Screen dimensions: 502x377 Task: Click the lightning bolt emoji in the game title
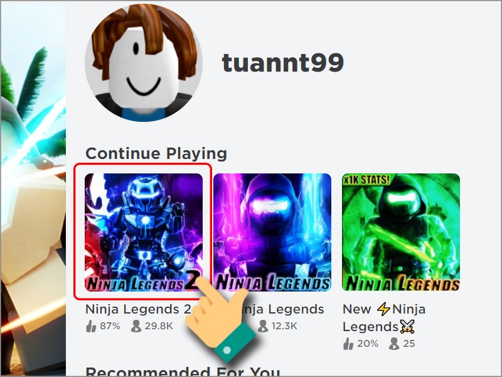pyautogui.click(x=383, y=309)
